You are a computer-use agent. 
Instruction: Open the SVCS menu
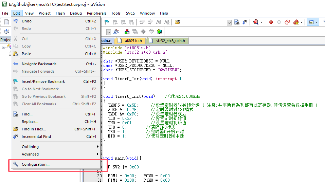tap(130, 13)
